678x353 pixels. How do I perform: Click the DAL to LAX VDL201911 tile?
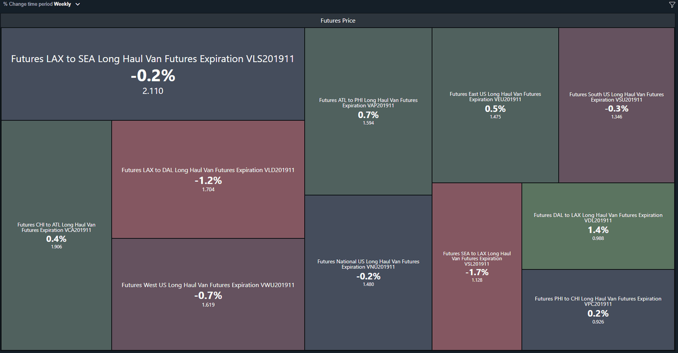[598, 226]
